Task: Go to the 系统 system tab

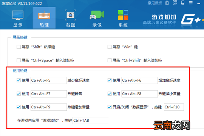Action: click(123, 19)
